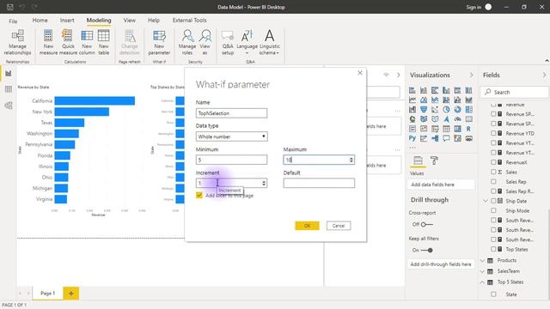Switch to Model view in left sidebar

tap(9, 105)
